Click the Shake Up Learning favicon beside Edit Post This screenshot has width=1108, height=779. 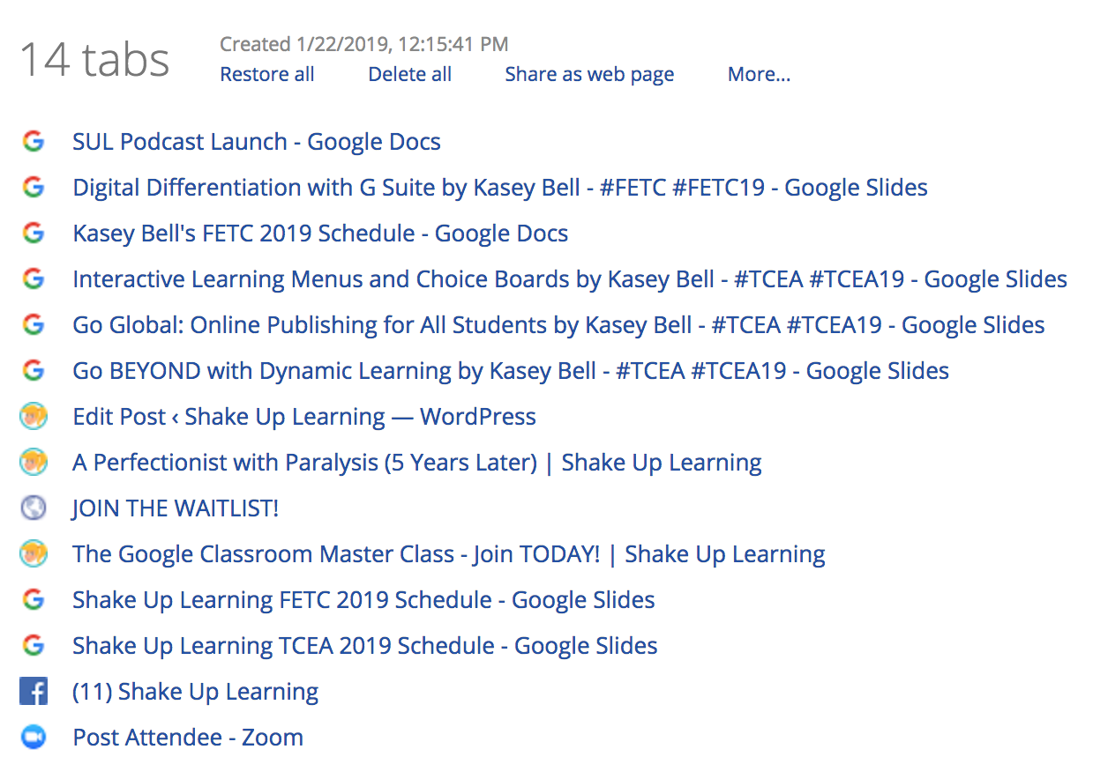tap(34, 416)
